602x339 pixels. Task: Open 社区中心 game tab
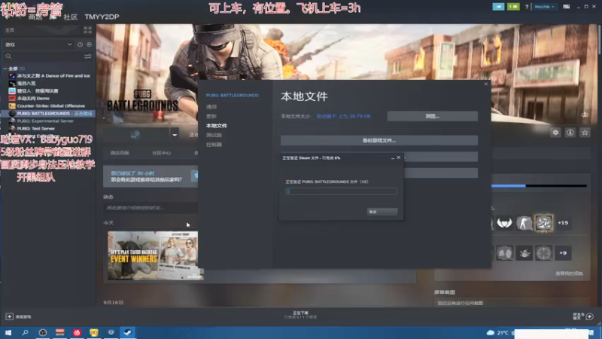click(161, 153)
